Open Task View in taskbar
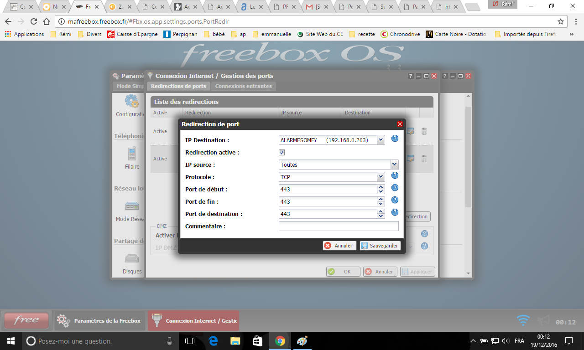This screenshot has height=350, width=584. pyautogui.click(x=190, y=340)
